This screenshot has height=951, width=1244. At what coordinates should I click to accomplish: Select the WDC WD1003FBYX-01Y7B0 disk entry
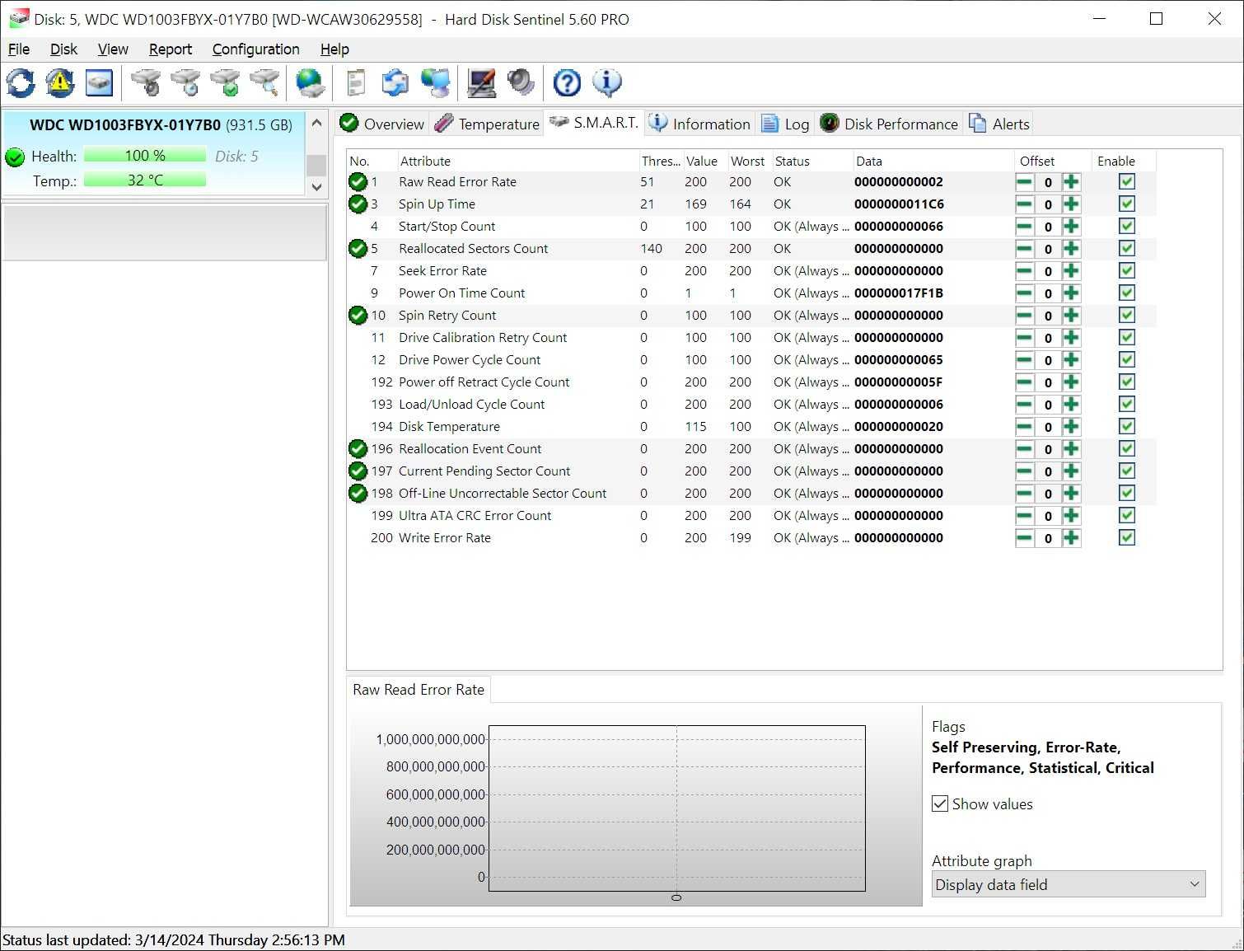point(153,152)
